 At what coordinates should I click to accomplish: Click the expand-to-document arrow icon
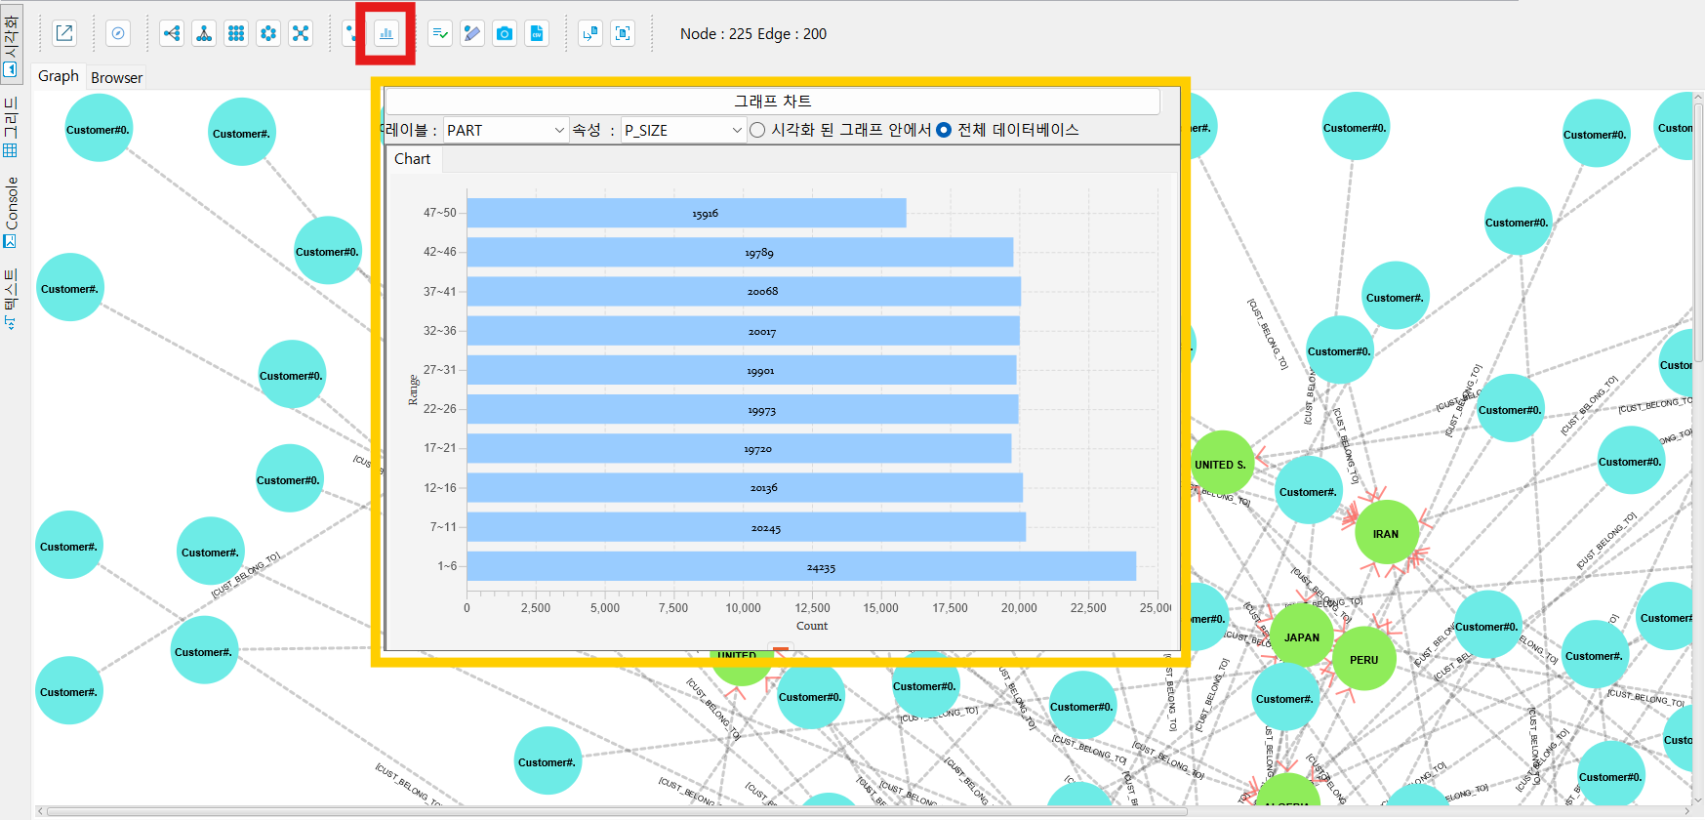click(x=590, y=33)
